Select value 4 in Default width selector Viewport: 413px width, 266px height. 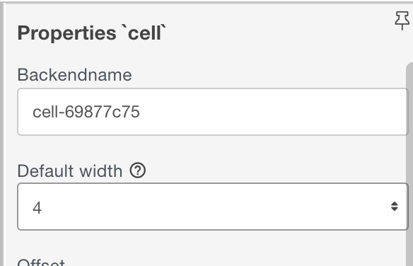click(x=37, y=208)
